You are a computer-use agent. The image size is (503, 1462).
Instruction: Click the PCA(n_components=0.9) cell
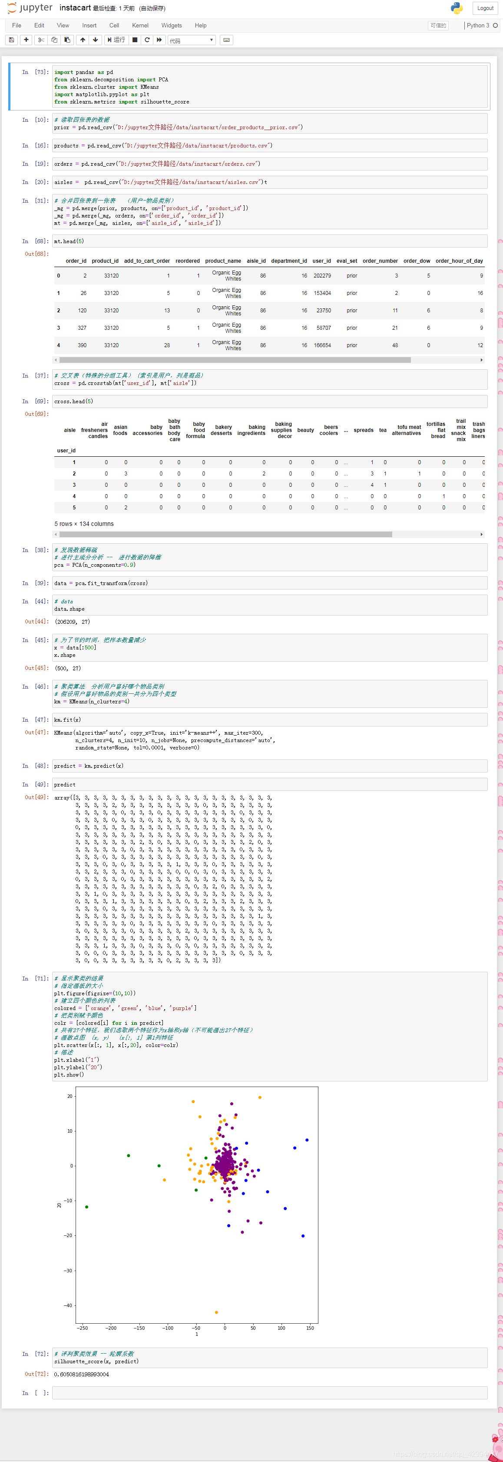[270, 557]
